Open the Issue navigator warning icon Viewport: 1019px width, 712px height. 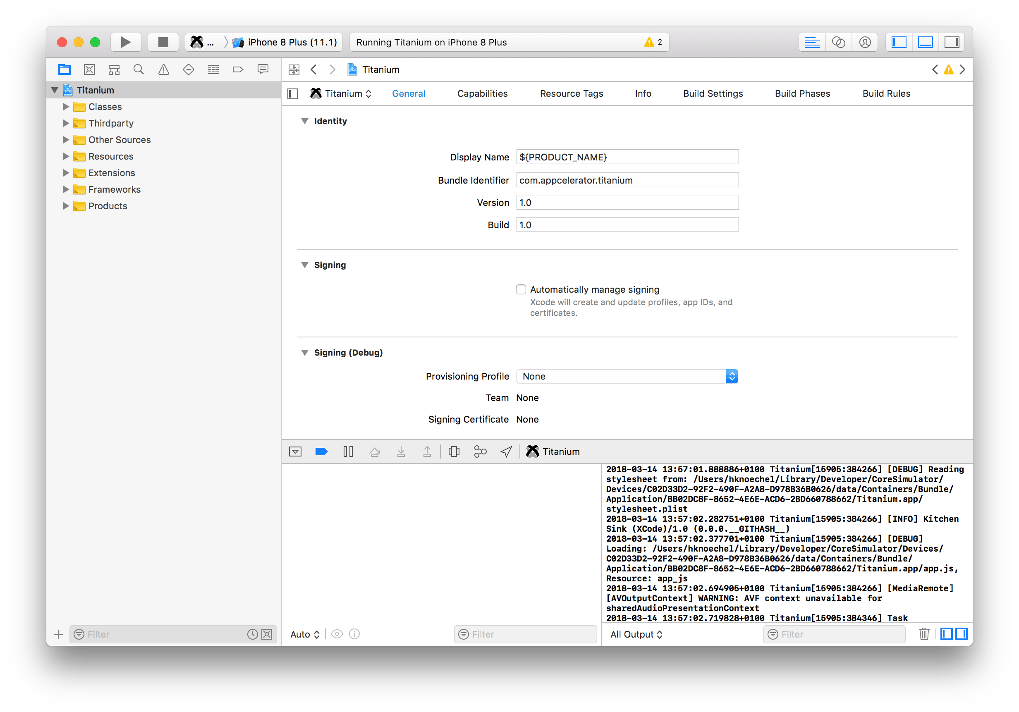[163, 69]
